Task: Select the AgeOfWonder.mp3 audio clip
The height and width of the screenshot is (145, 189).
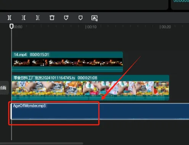Action: tap(100, 111)
